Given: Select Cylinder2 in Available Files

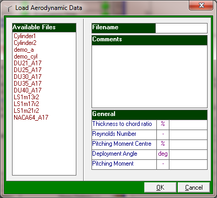Looking at the screenshot, I should pos(25,43).
